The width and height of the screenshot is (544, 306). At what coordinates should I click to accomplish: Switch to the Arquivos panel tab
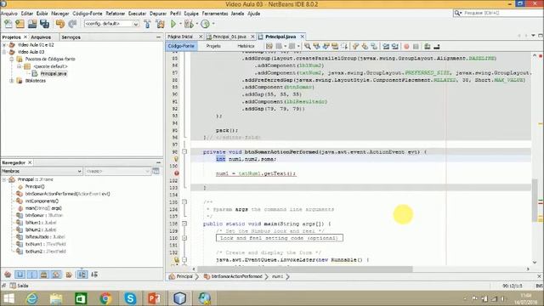click(x=41, y=37)
